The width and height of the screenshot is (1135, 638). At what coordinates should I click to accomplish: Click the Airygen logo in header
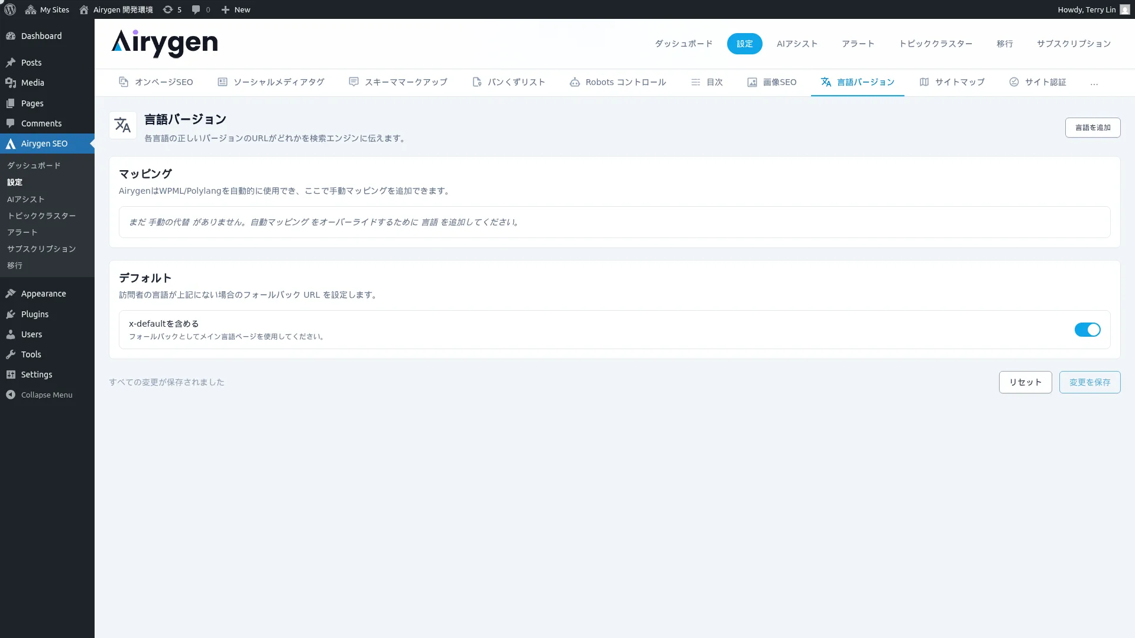pos(164,44)
